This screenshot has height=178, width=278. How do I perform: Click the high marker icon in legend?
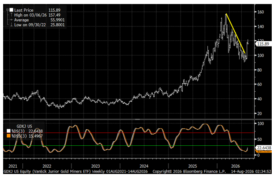[11, 15]
